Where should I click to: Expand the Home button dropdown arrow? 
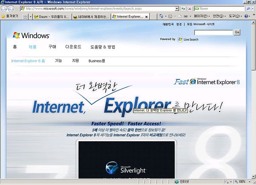[166, 16]
